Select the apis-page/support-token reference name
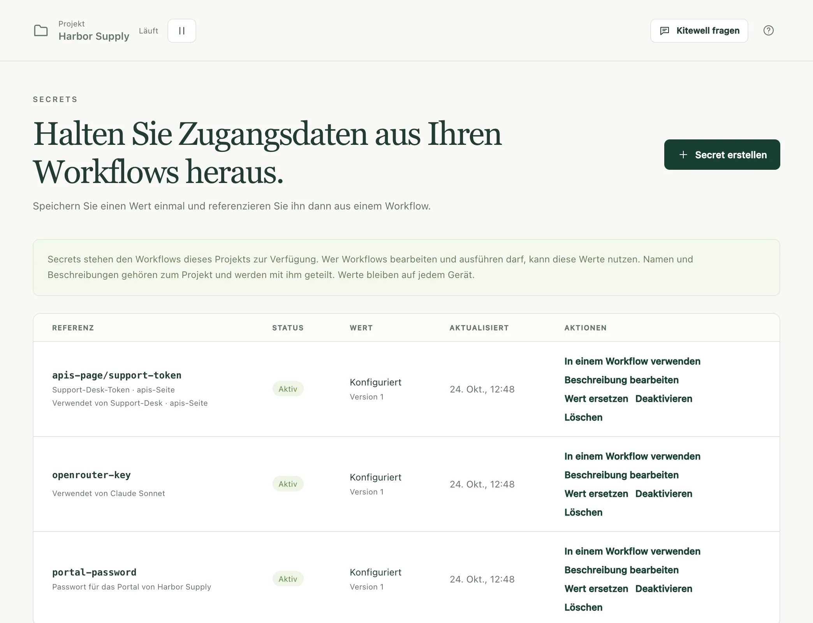The height and width of the screenshot is (623, 813). pos(117,375)
